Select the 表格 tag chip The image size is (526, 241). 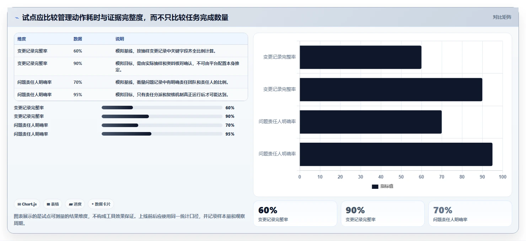coord(53,204)
